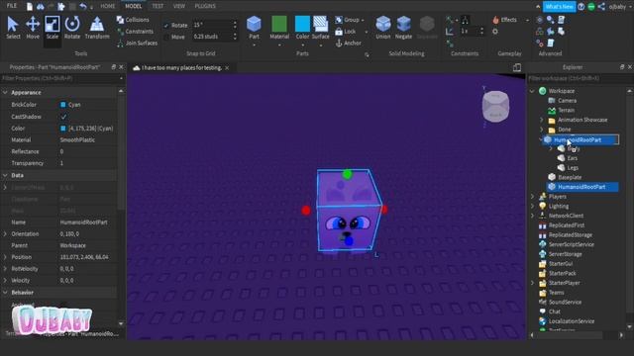Toggle the Rotate snap checkbox

(x=166, y=25)
